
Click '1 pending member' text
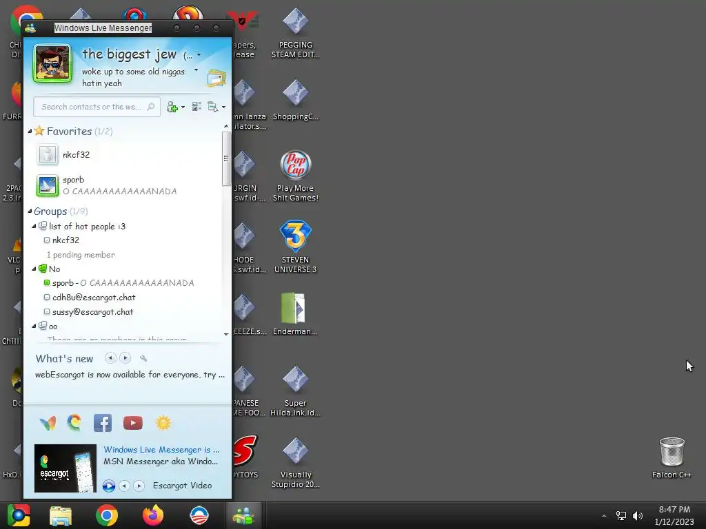[81, 255]
